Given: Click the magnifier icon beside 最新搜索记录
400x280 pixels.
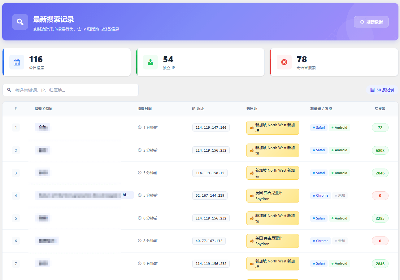Looking at the screenshot, I should click(x=20, y=22).
